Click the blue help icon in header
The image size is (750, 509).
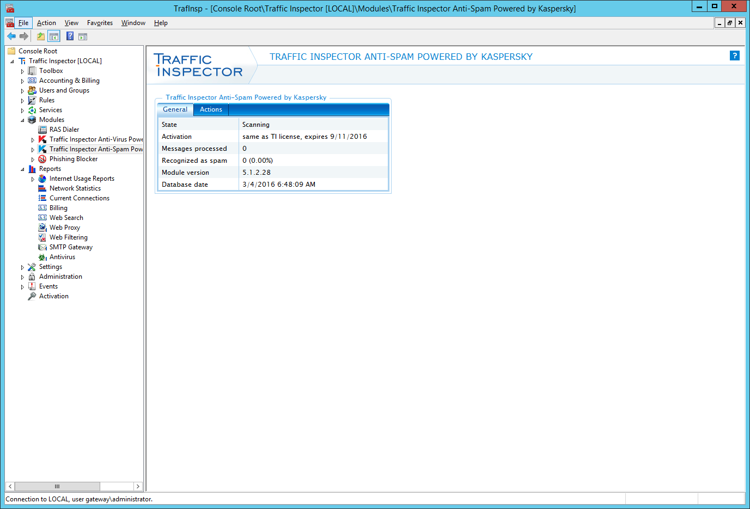click(735, 56)
